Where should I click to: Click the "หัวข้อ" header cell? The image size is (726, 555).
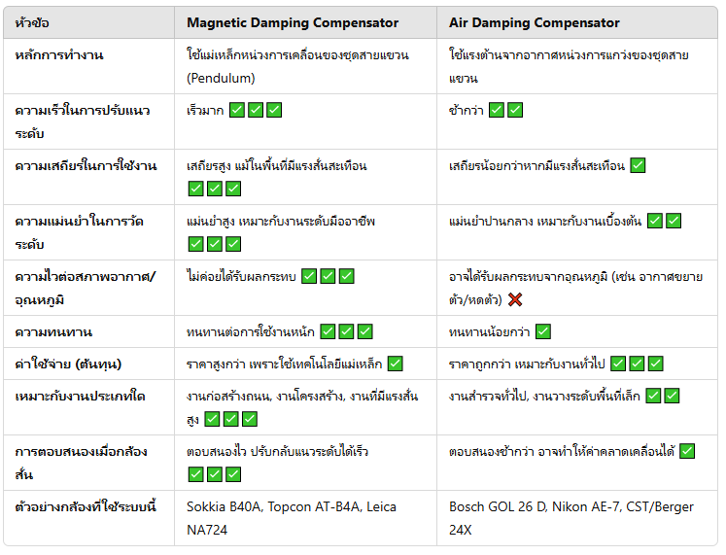[x=35, y=22]
